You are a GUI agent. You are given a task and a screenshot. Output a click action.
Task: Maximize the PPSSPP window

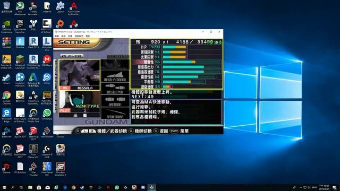coord(211,32)
